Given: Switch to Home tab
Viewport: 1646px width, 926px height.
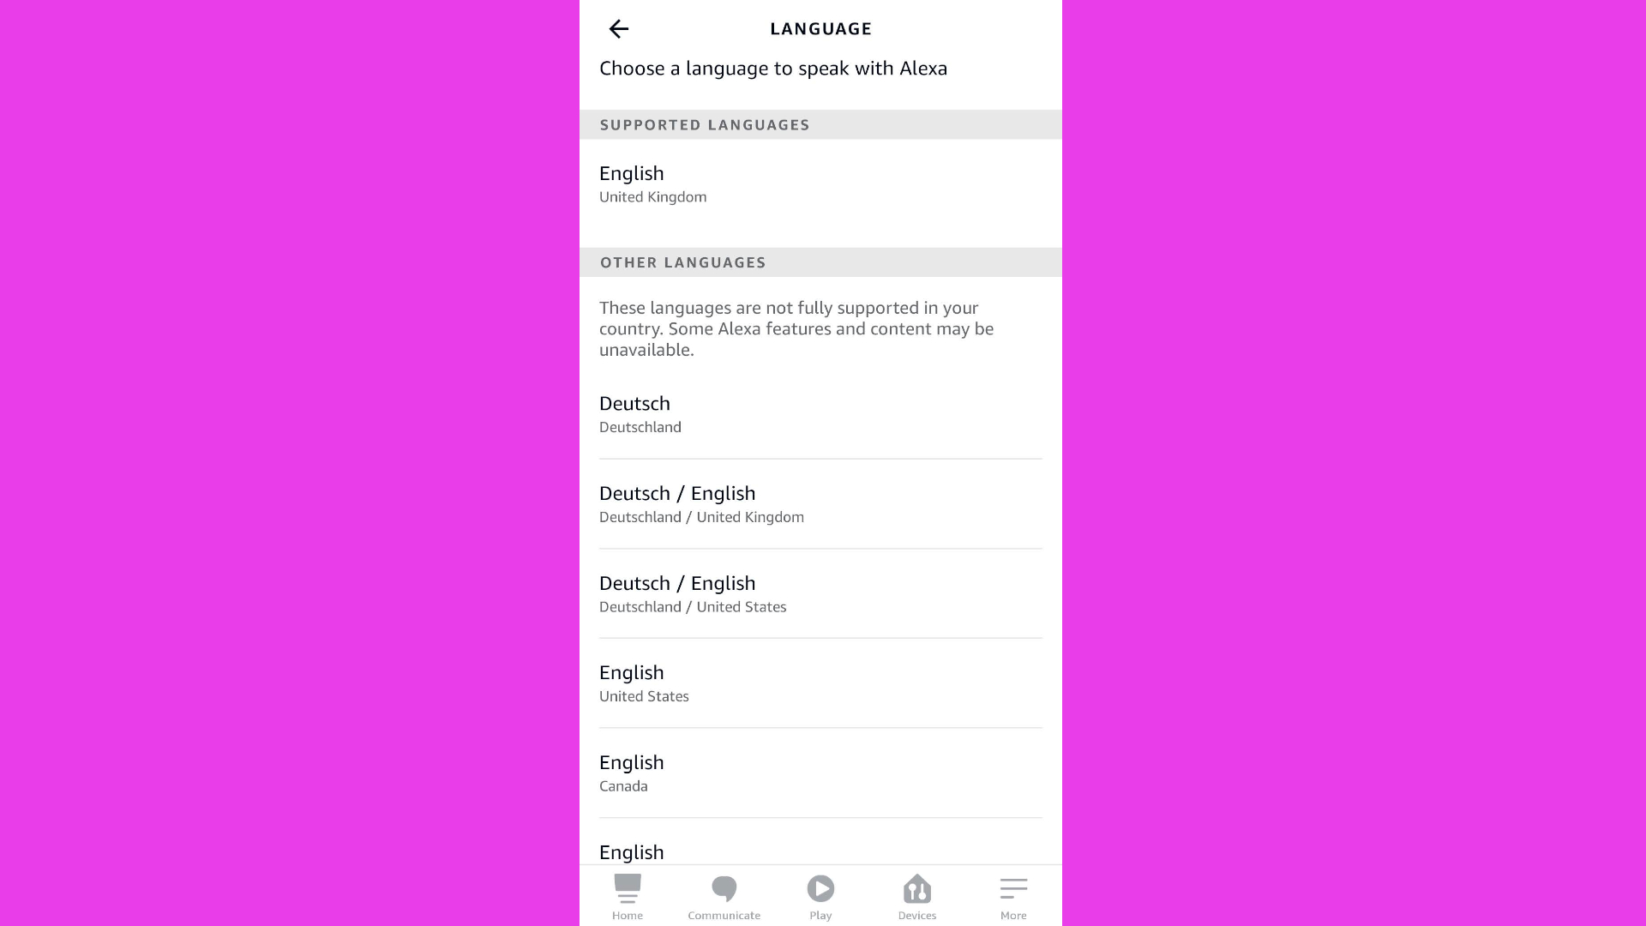Looking at the screenshot, I should pyautogui.click(x=628, y=895).
